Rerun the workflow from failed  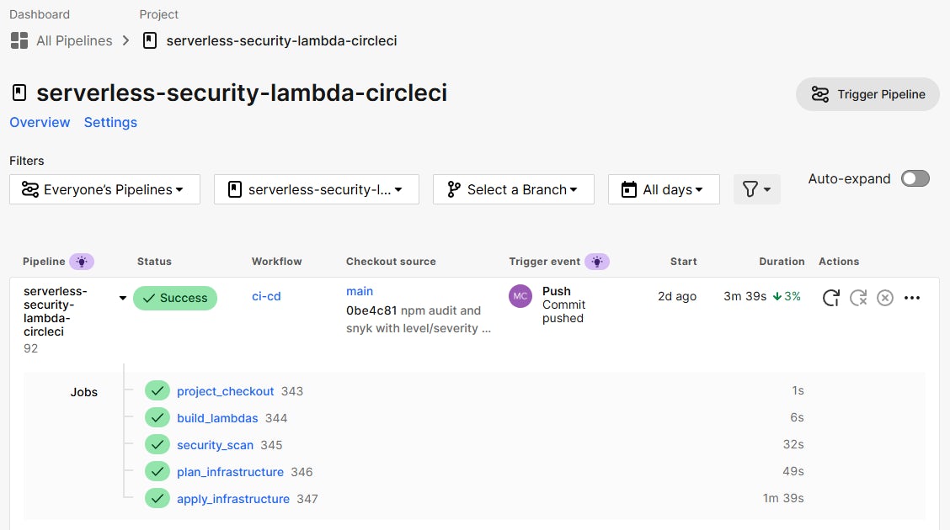(858, 297)
